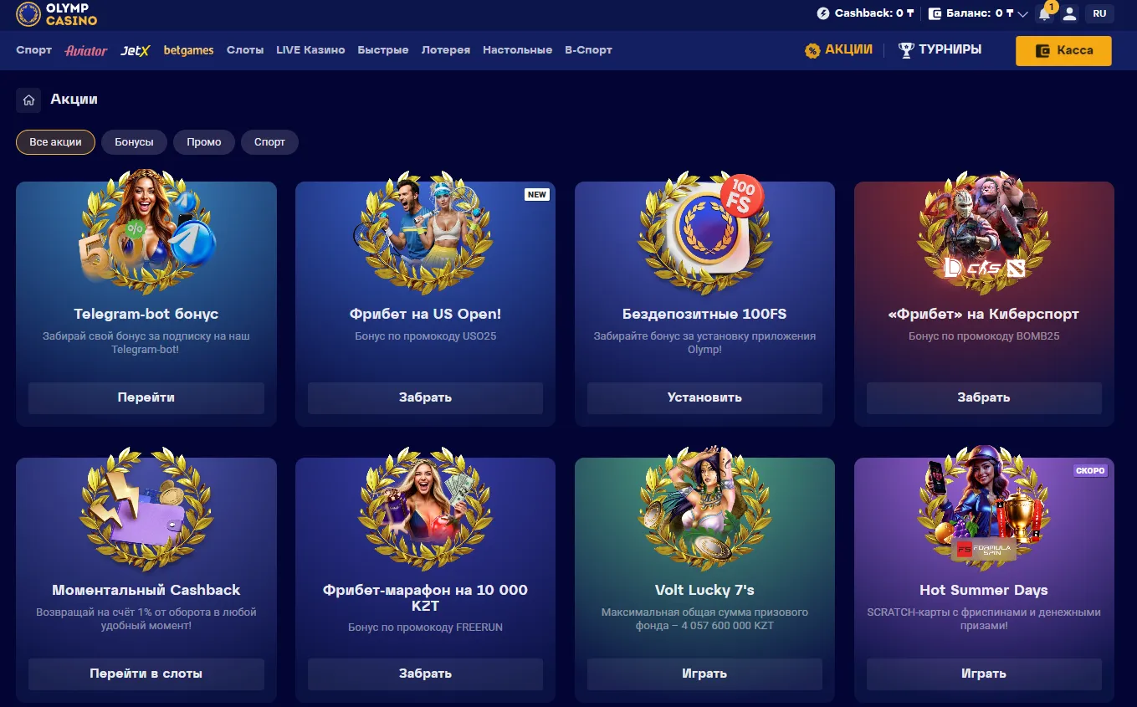Open the Слоты menu item
This screenshot has width=1137, height=707.
pos(245,50)
